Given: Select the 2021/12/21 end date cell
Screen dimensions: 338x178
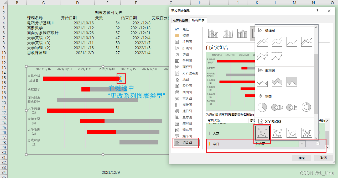Looking at the screenshot, I should pos(136,33).
